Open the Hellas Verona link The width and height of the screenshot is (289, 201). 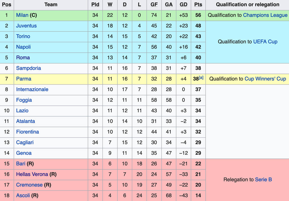(x=32, y=174)
